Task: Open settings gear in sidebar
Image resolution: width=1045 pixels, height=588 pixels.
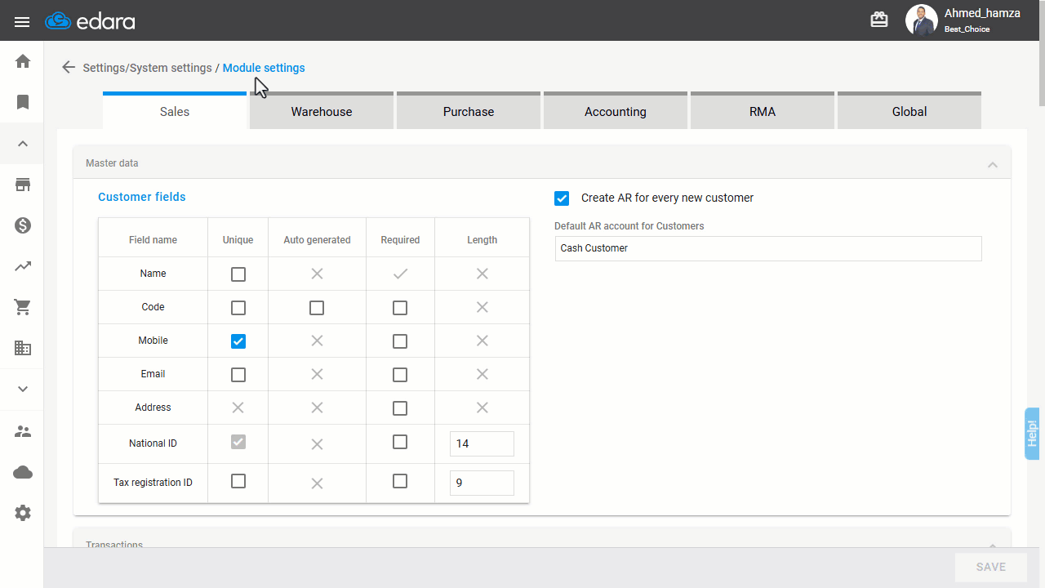Action: click(23, 513)
